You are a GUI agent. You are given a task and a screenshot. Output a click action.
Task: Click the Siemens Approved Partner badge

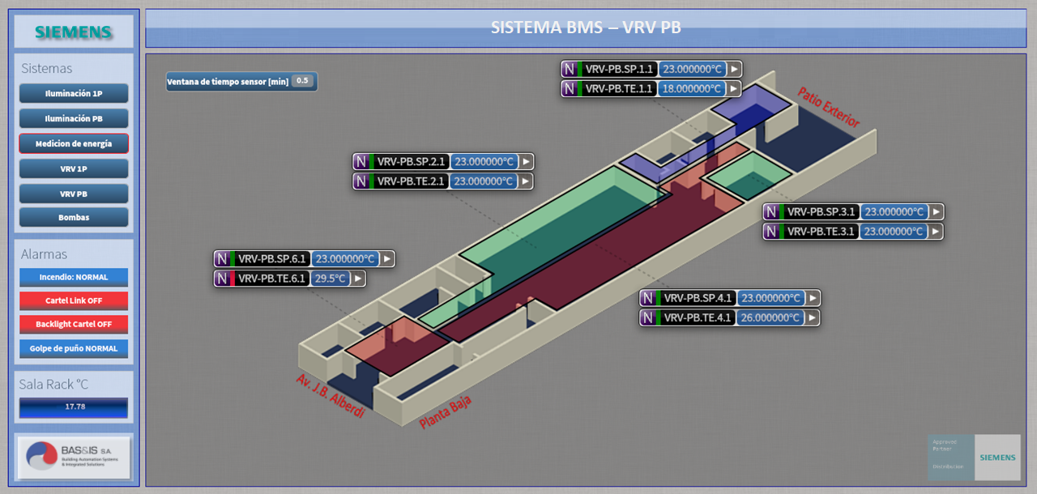[x=974, y=458]
